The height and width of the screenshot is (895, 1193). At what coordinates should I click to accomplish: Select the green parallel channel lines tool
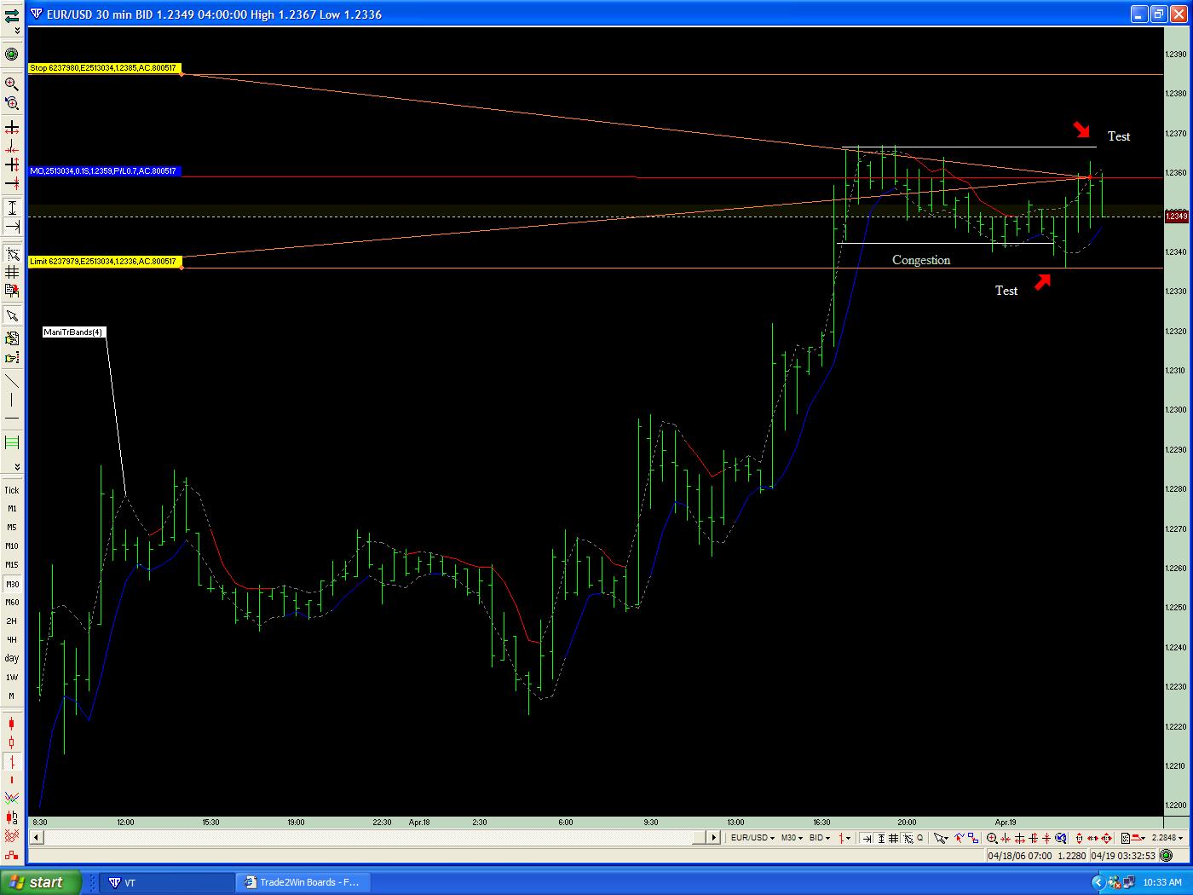[x=12, y=442]
